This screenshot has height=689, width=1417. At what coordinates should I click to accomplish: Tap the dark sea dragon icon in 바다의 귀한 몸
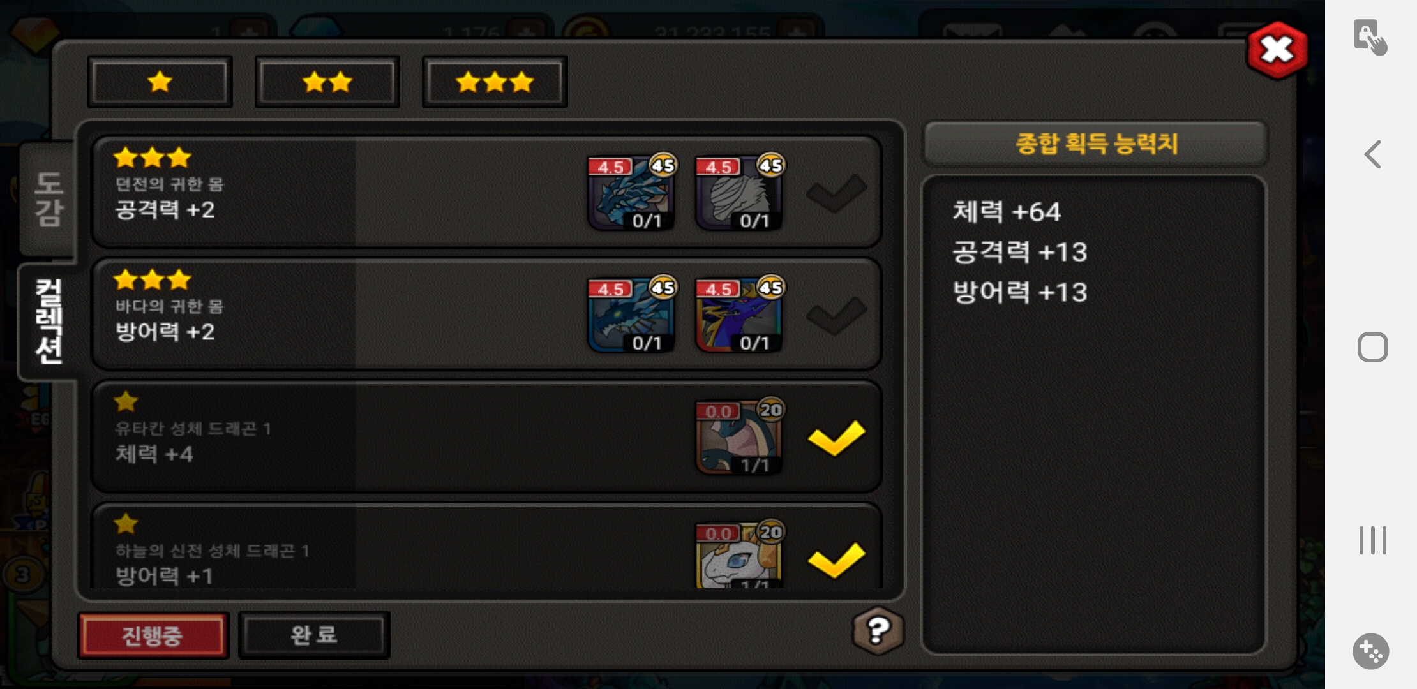(631, 315)
